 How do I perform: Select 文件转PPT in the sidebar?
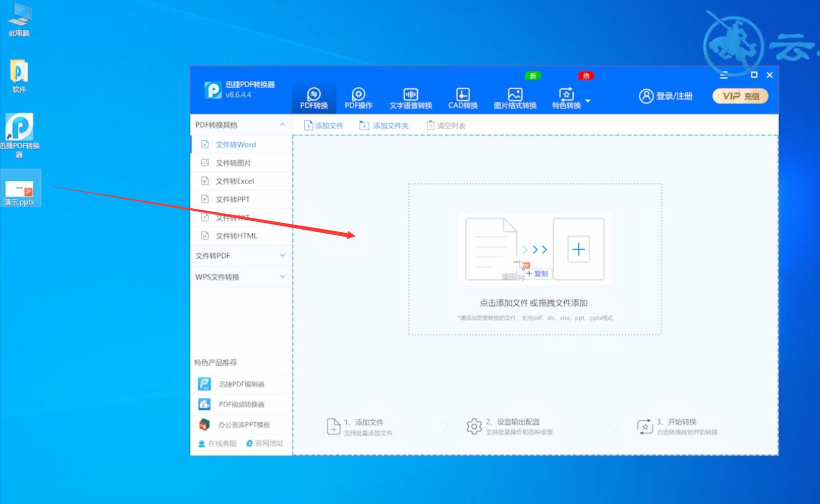242,199
